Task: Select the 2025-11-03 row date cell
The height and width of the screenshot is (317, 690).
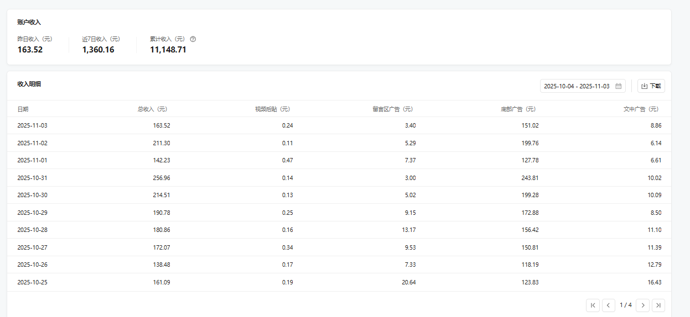Action: (32, 125)
